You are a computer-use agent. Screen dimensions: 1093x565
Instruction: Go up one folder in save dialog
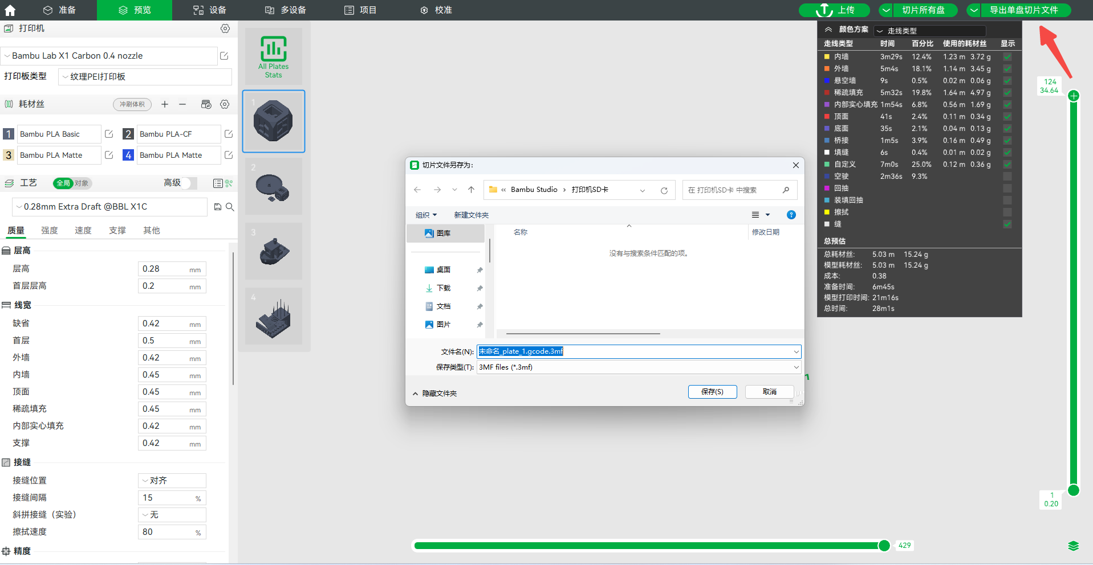click(x=471, y=190)
